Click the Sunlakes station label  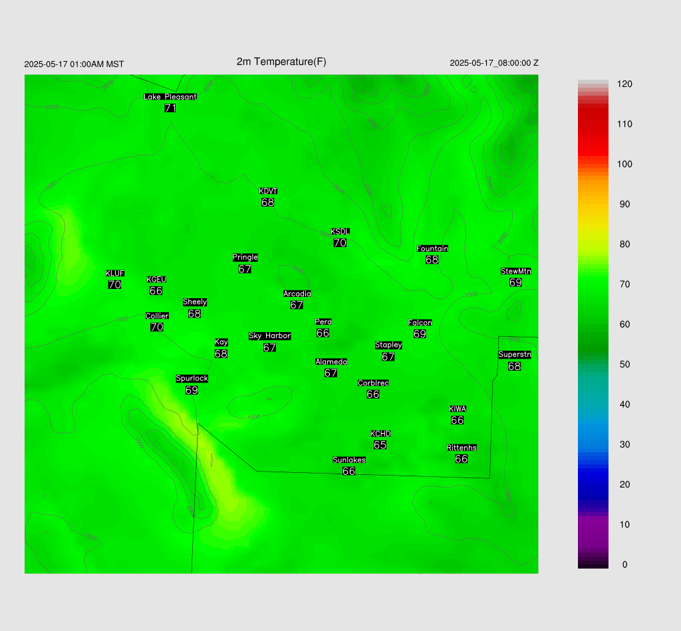click(x=349, y=460)
